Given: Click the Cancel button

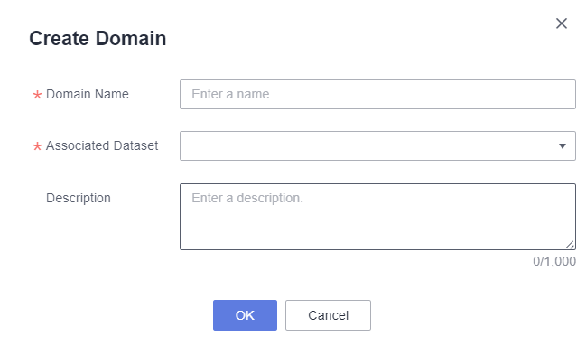Looking at the screenshot, I should tap(328, 315).
